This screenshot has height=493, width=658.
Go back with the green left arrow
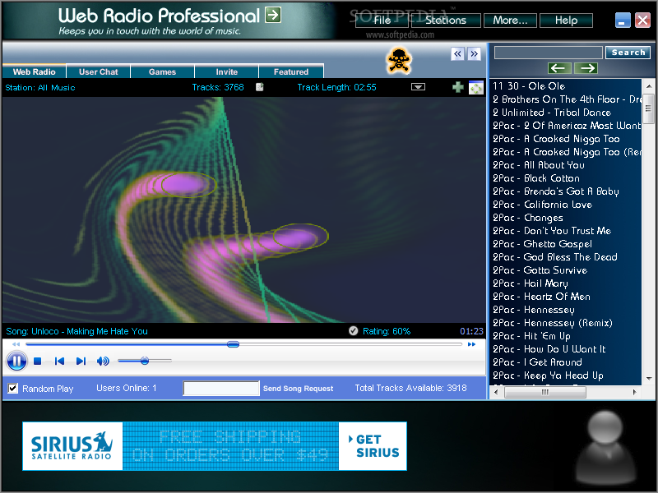click(559, 68)
